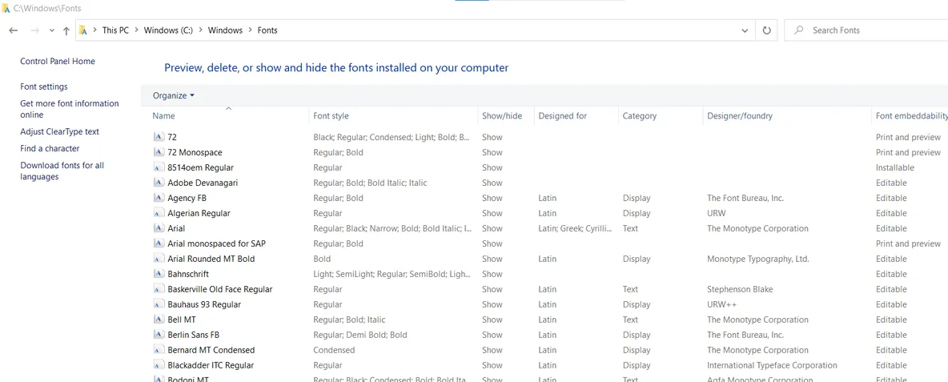This screenshot has width=948, height=382.
Task: Open Adjust ClearType text link
Action: [x=60, y=131]
